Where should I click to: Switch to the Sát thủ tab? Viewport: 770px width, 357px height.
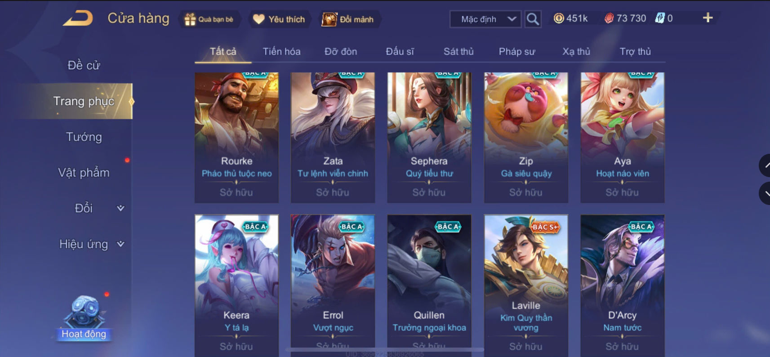[458, 52]
